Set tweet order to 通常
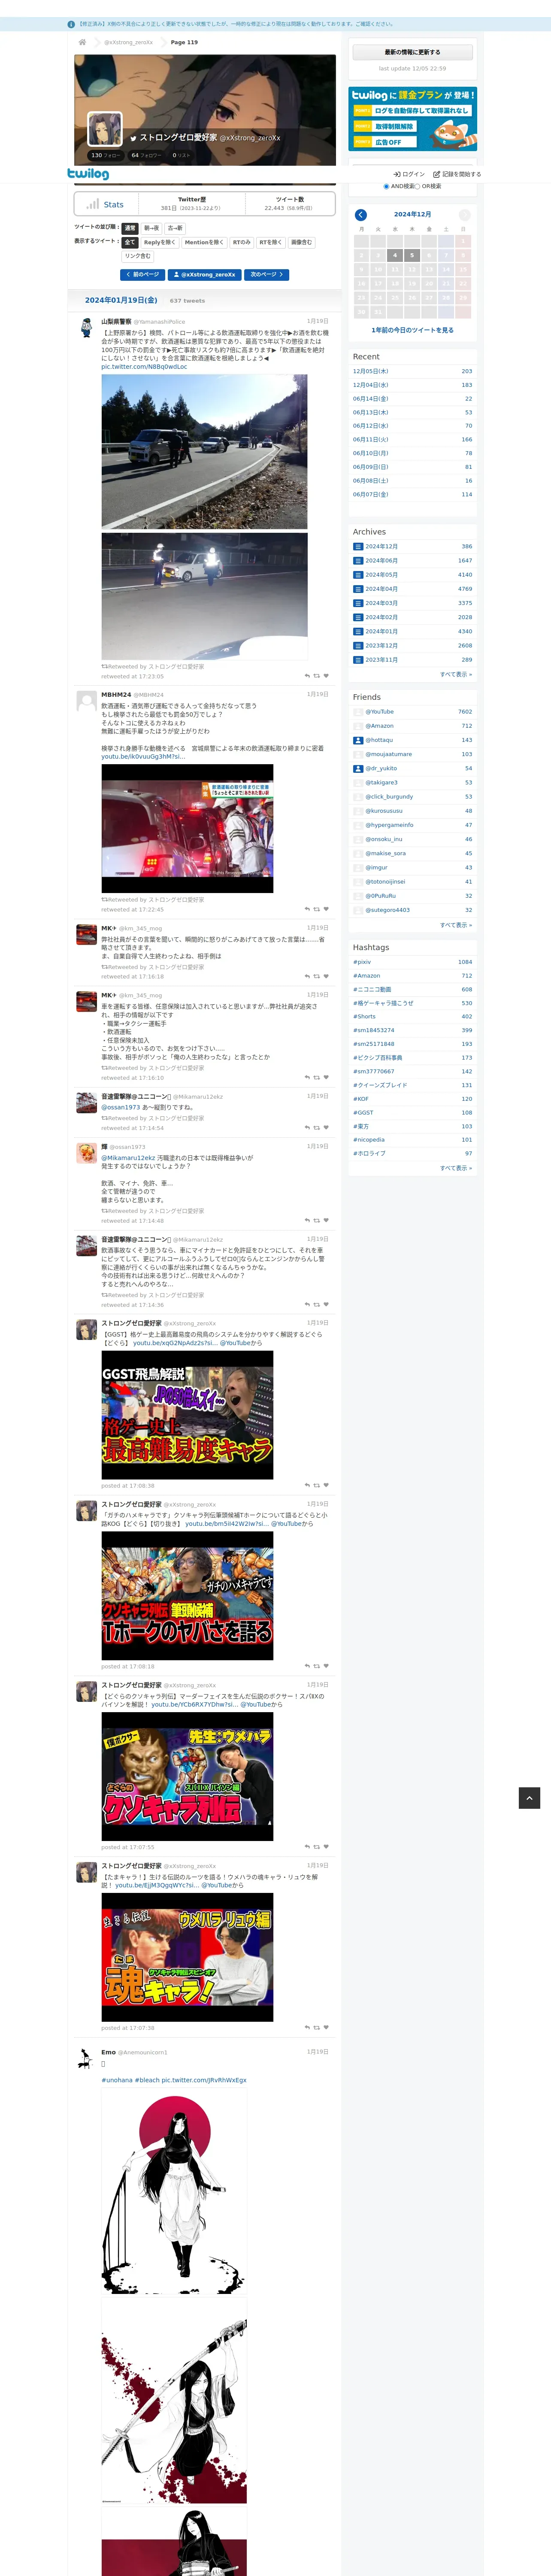Image resolution: width=551 pixels, height=2576 pixels. 130,228
